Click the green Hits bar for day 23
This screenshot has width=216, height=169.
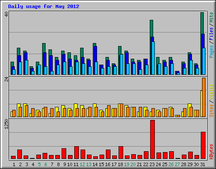coord(151,28)
